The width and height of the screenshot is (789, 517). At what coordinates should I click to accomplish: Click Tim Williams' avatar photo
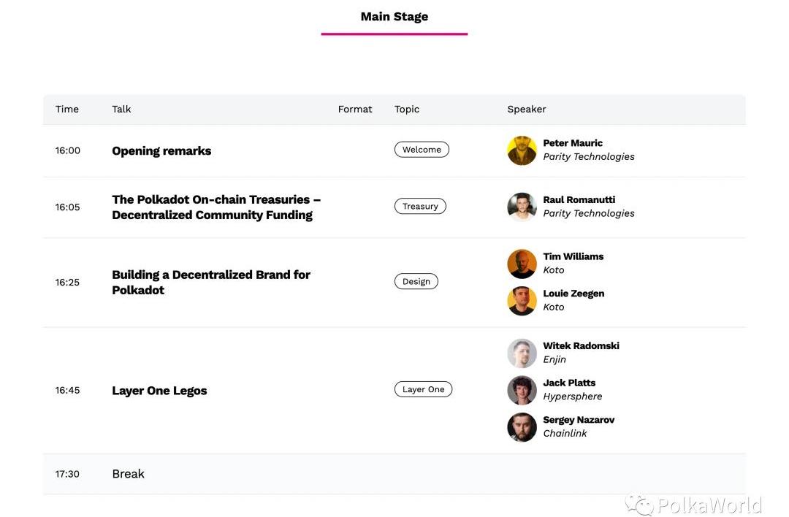tap(522, 264)
